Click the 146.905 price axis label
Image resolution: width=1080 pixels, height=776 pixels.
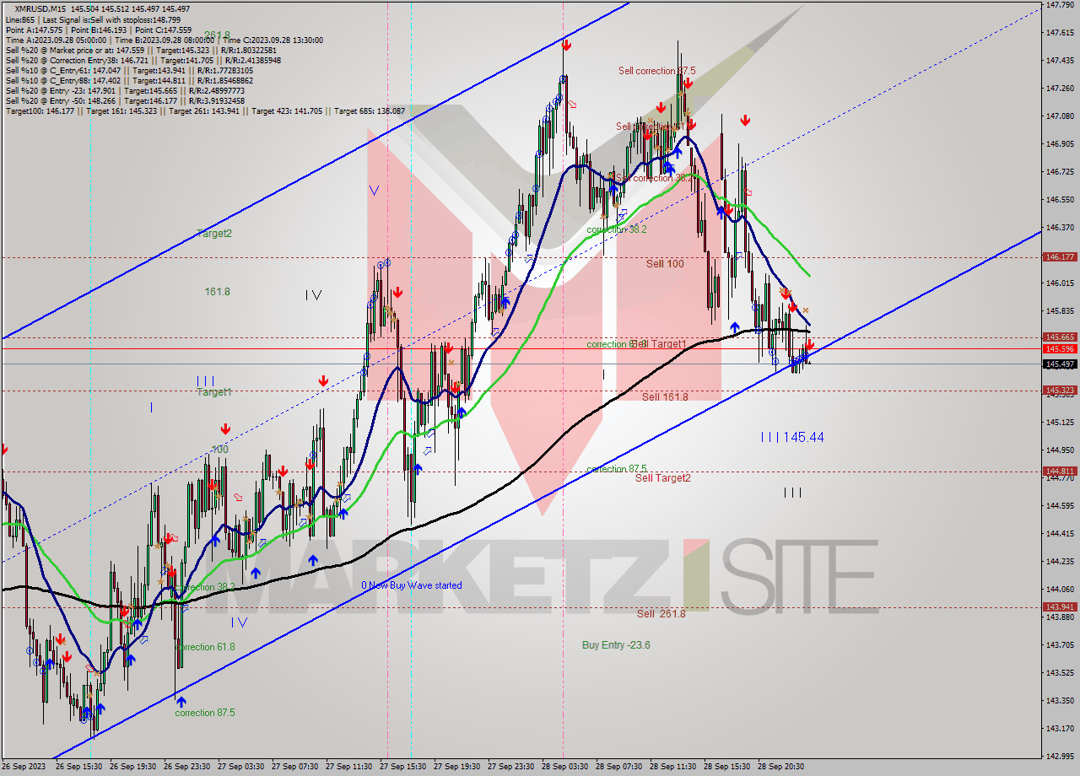pos(1060,144)
